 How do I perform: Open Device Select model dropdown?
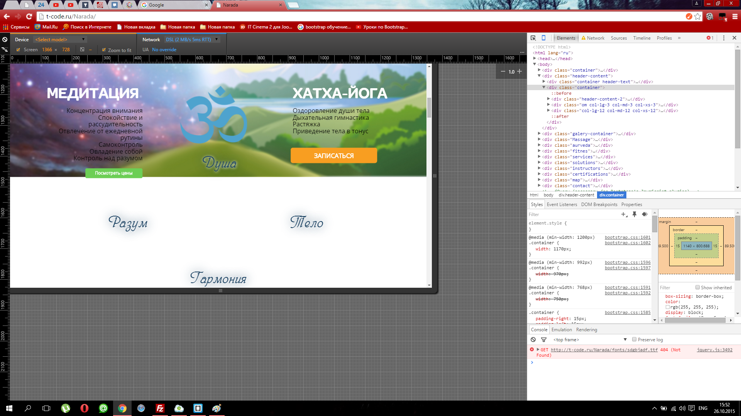click(x=60, y=39)
